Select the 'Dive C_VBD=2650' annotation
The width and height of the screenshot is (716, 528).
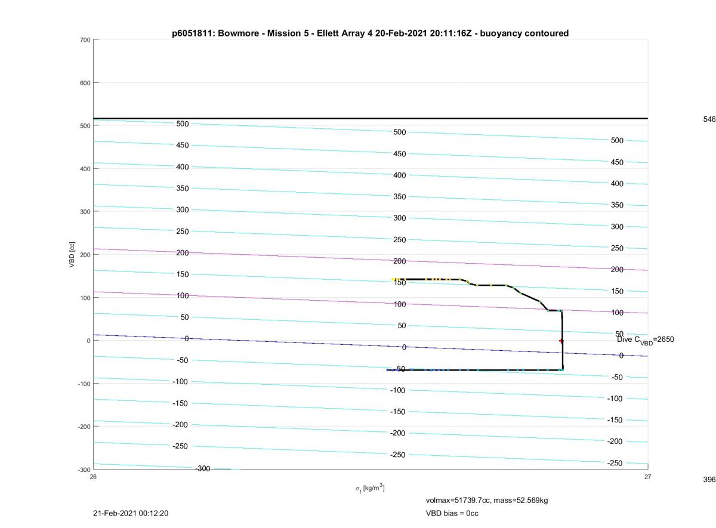point(646,340)
